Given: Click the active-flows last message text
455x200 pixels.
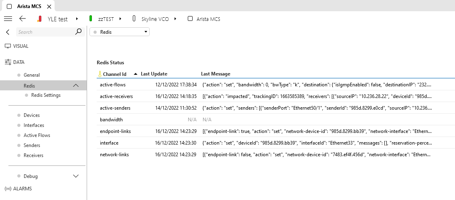Looking at the screenshot, I should pos(317,85).
